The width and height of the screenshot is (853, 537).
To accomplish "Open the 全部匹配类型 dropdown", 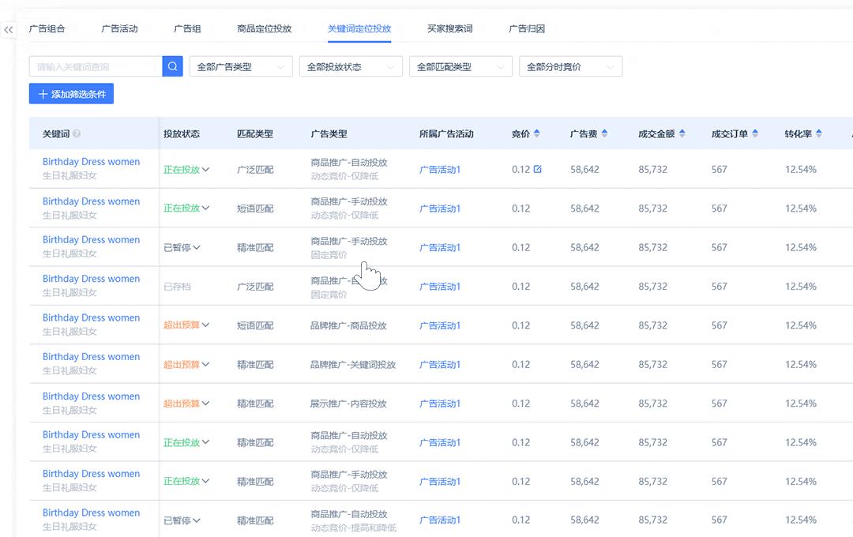I will tap(460, 66).
